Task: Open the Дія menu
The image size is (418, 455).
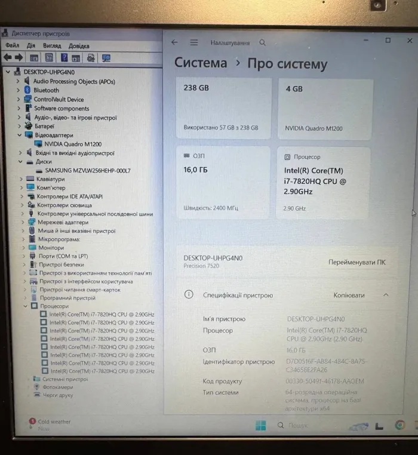Action: [31, 45]
